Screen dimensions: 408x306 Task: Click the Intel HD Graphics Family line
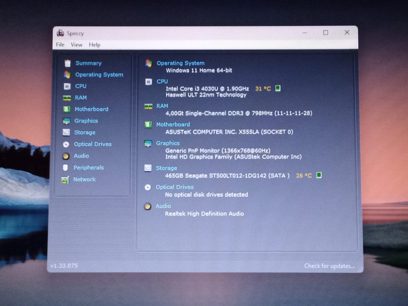click(x=233, y=157)
